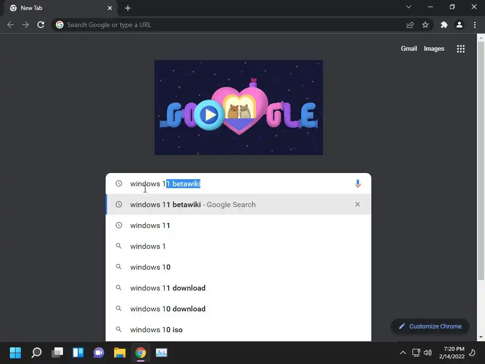Select the 'windows 10 download' suggestion

click(239, 309)
